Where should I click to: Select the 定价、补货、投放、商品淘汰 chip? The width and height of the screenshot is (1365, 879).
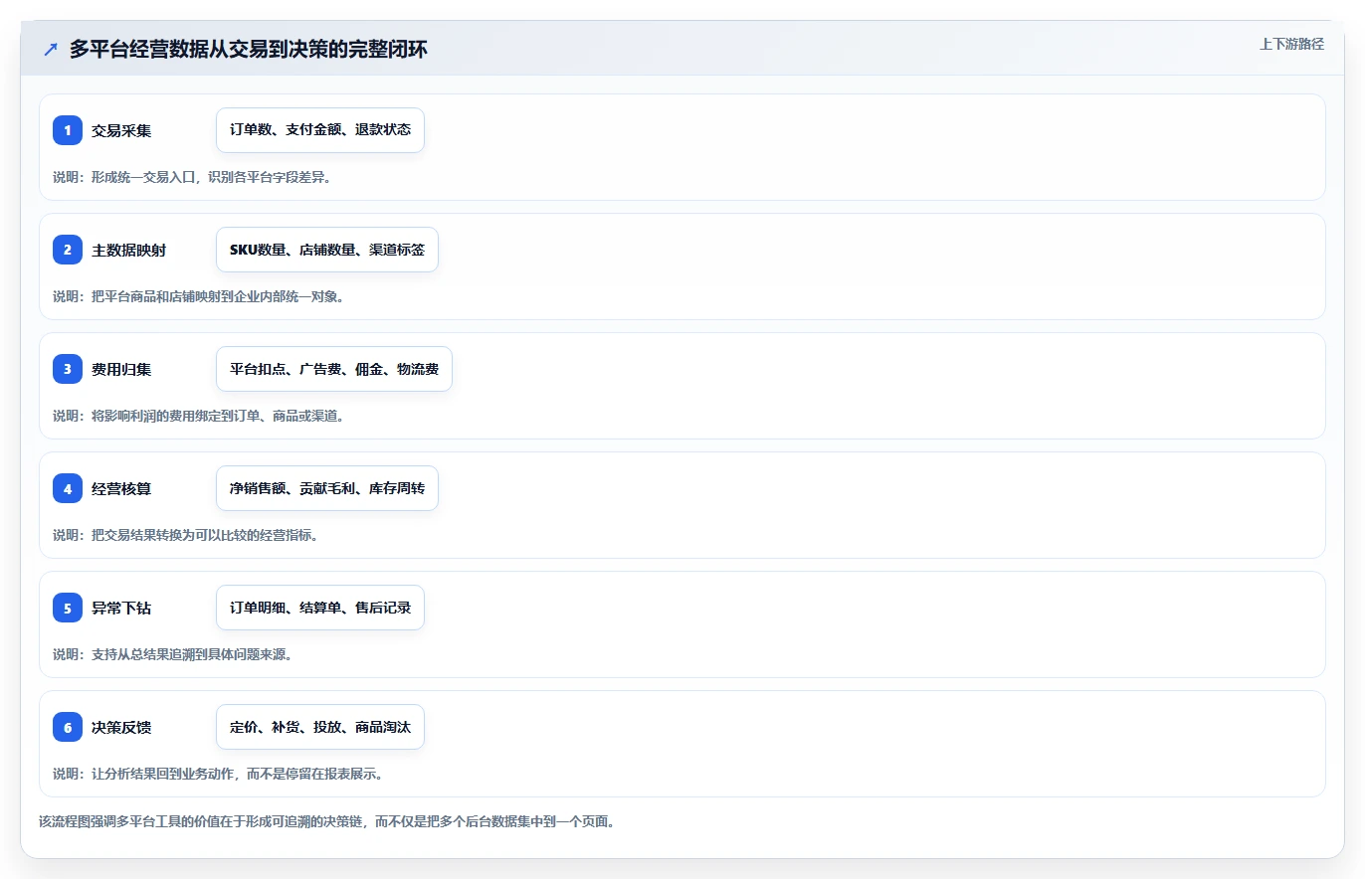320,727
